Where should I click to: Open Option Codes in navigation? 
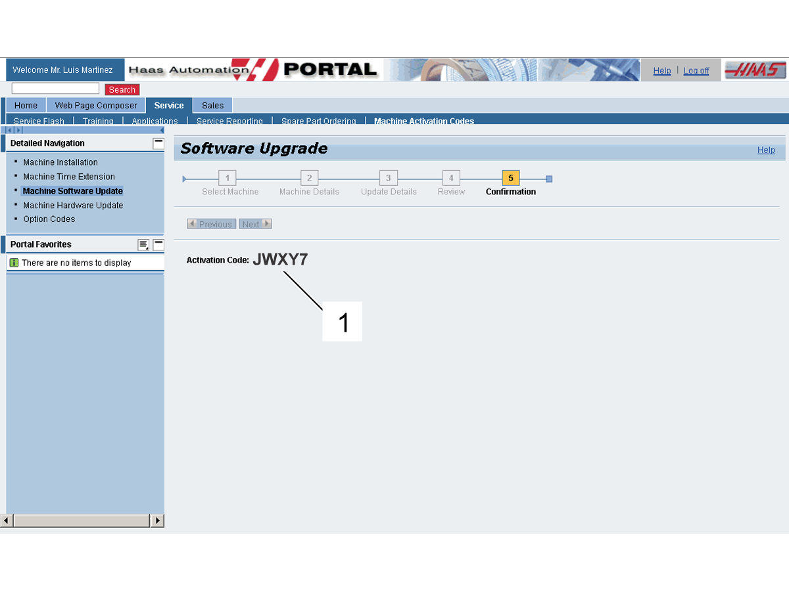[x=49, y=219]
